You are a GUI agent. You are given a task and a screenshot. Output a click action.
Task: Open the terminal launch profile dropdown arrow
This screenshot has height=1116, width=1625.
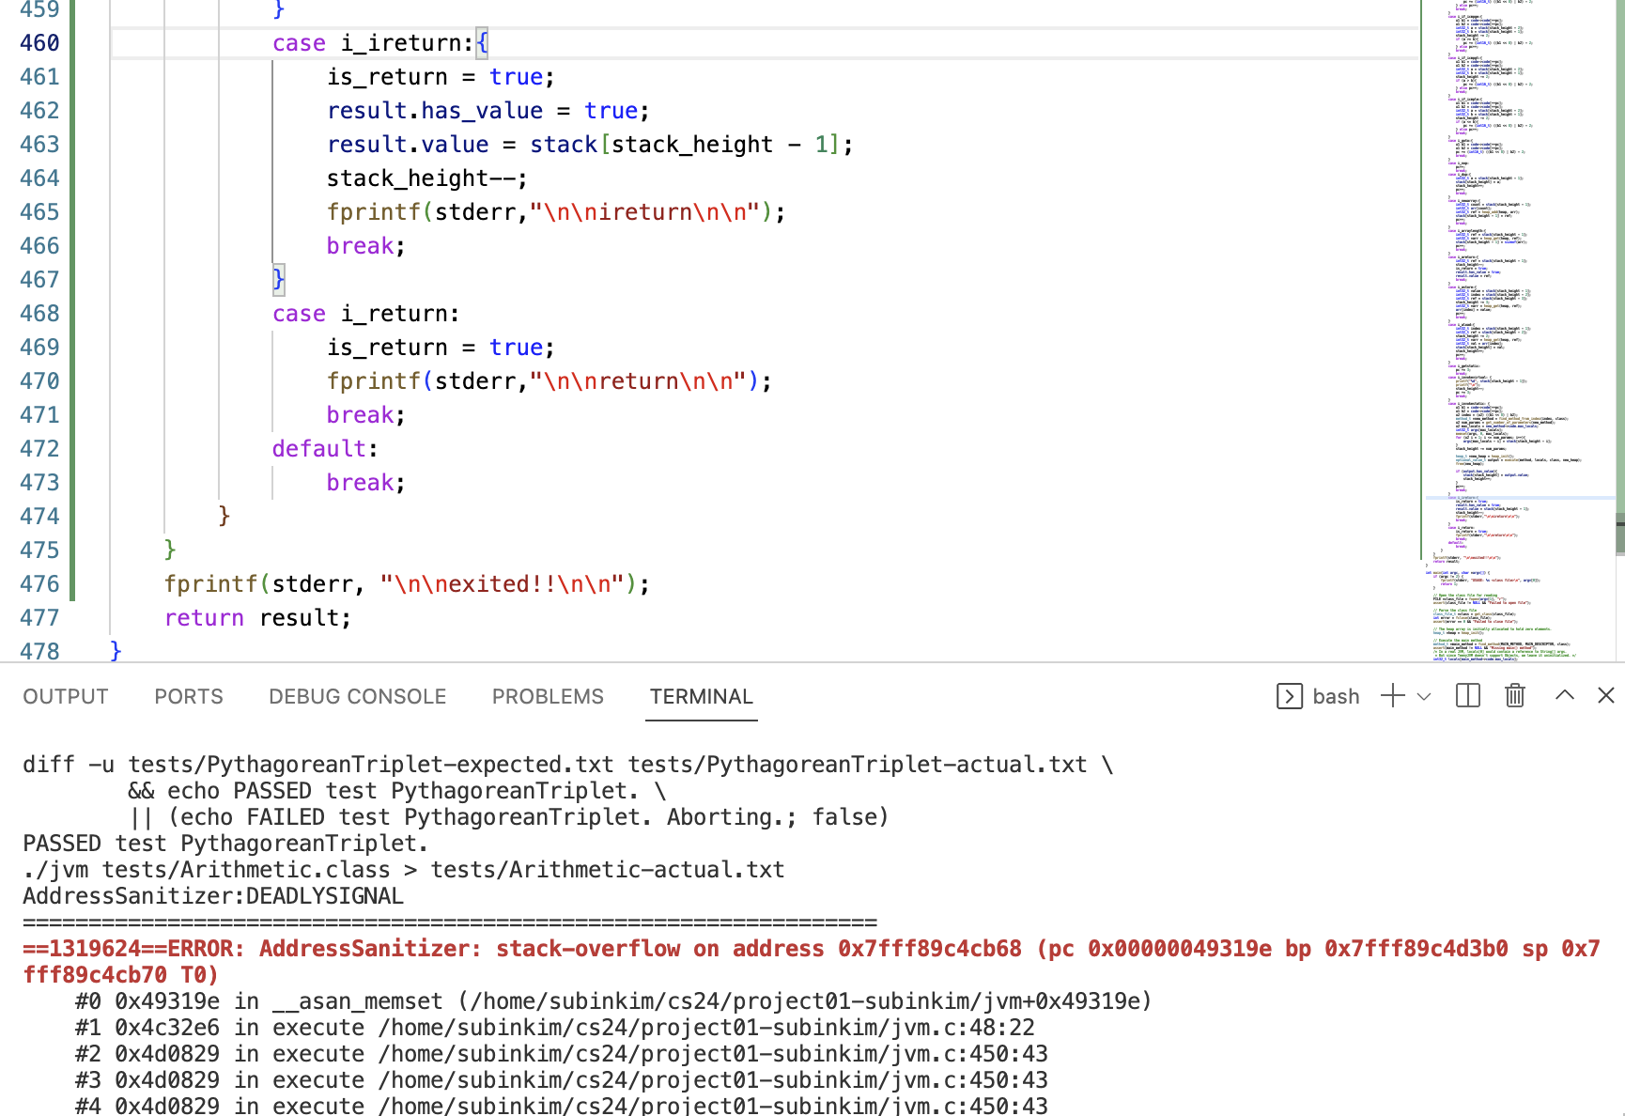point(1424,696)
